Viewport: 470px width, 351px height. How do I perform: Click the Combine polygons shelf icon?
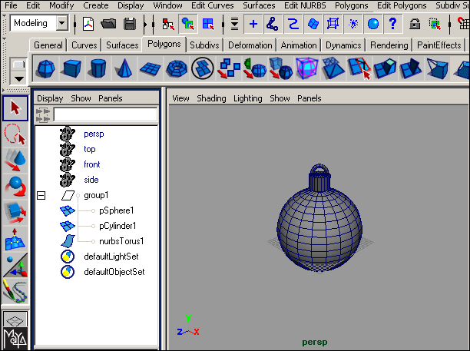click(229, 68)
